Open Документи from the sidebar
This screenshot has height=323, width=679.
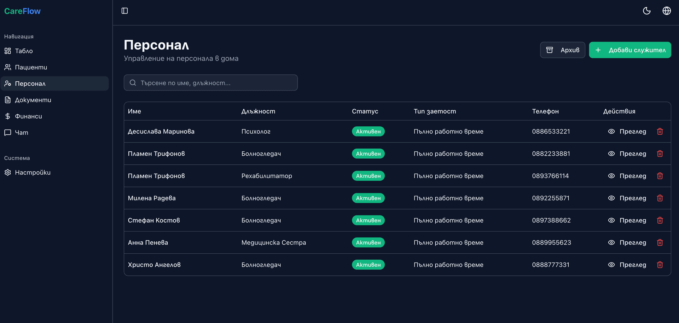tap(33, 100)
